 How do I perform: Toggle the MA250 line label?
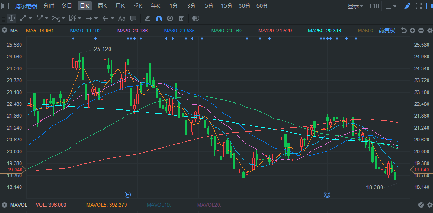tap(325, 31)
